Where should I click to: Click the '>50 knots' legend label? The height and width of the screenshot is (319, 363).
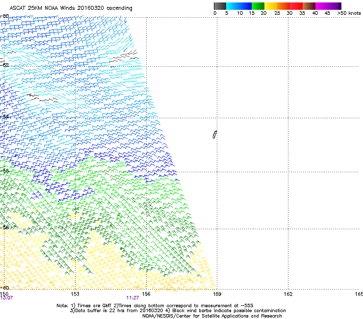click(349, 13)
